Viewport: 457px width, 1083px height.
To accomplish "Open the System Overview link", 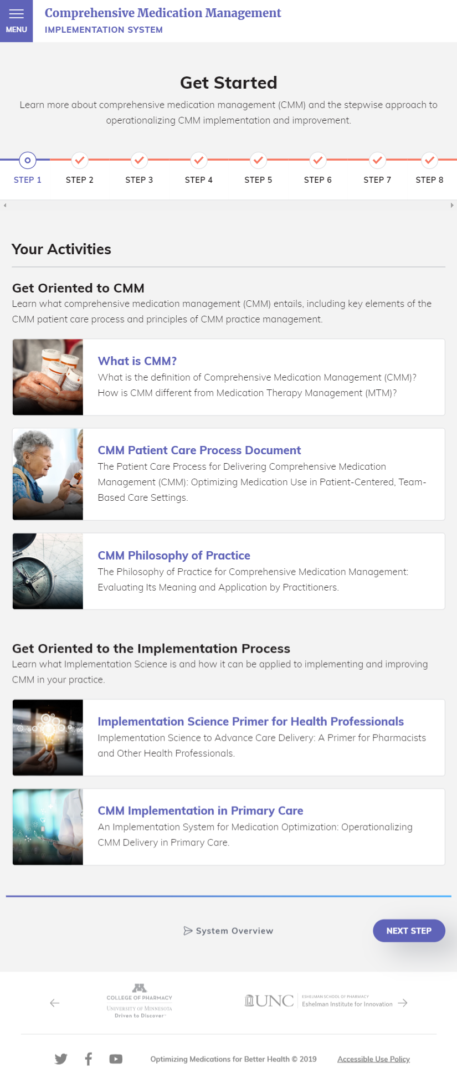I will pos(228,931).
